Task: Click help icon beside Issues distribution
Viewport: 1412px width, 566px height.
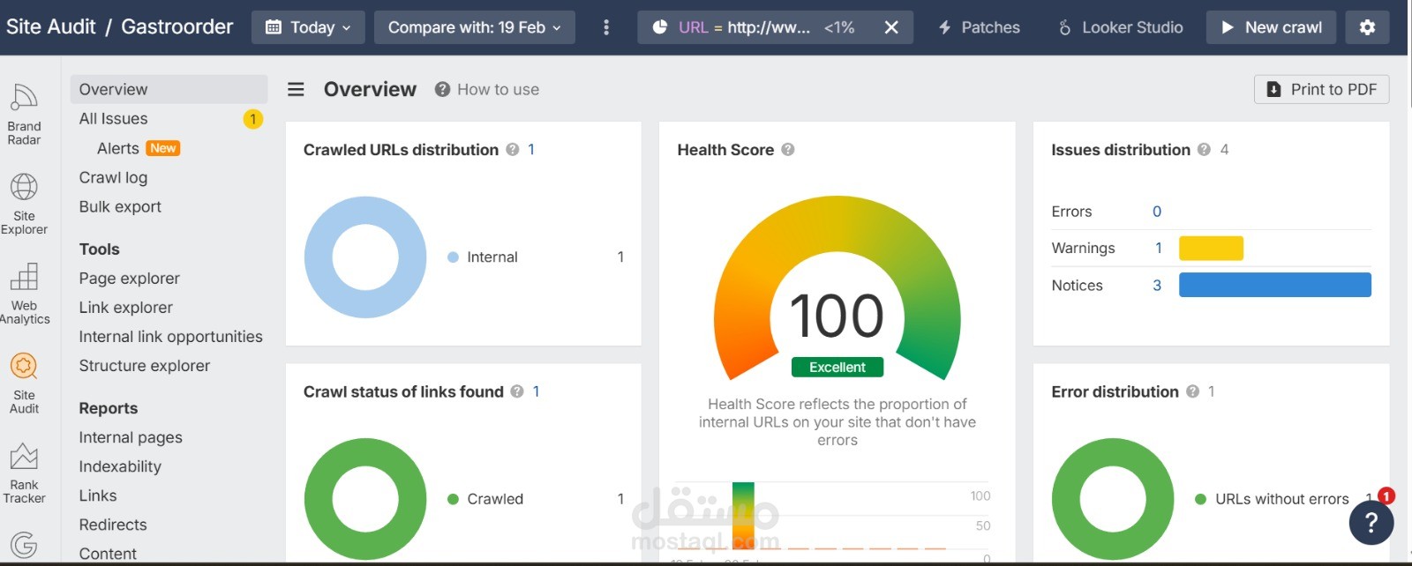Action: click(1204, 150)
